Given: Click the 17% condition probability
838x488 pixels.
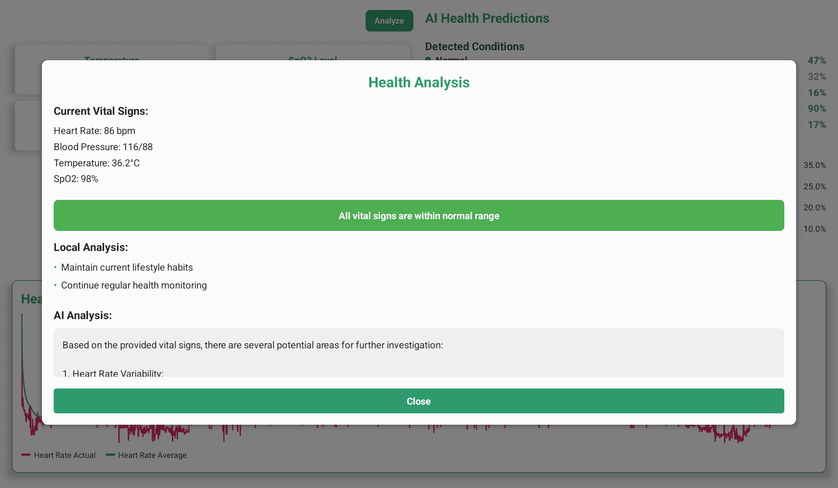Looking at the screenshot, I should pos(817,125).
